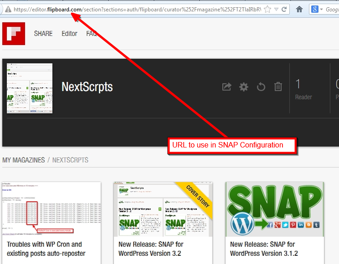Image resolution: width=339 pixels, height=264 pixels.
Task: Click the site security warning icon
Action: coord(8,9)
